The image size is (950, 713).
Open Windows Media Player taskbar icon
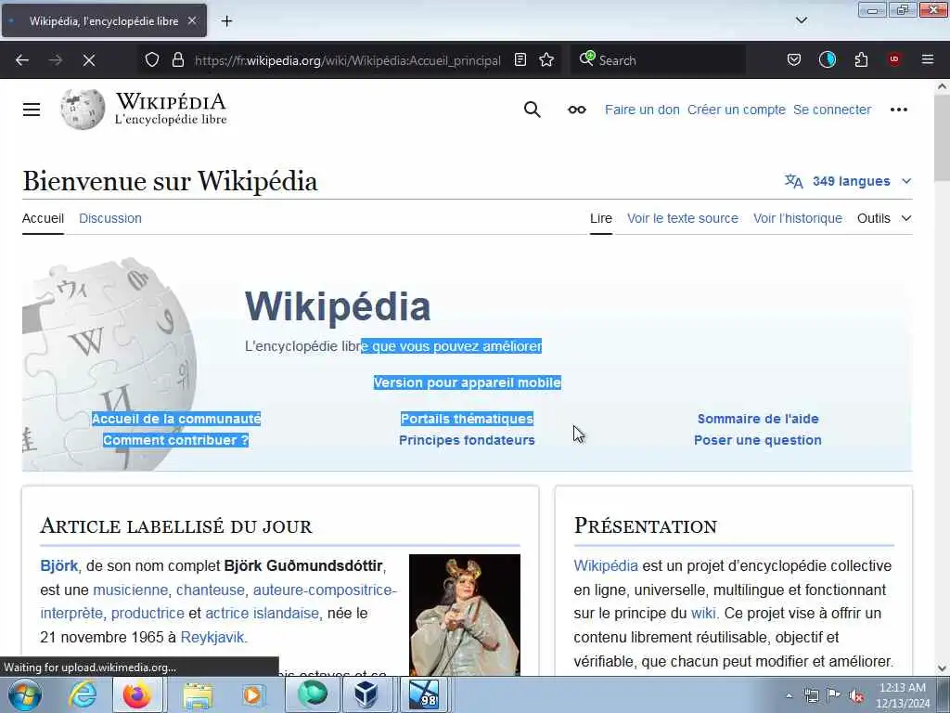252,694
